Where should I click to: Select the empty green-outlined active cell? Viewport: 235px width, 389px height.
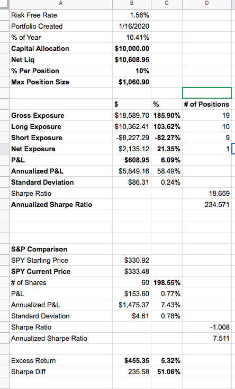coord(207,93)
